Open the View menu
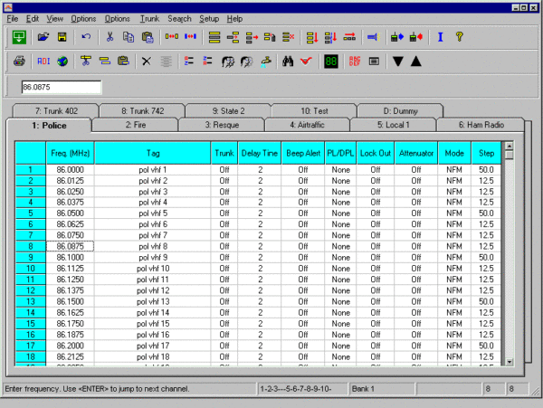This screenshot has height=408, width=543. 54,19
